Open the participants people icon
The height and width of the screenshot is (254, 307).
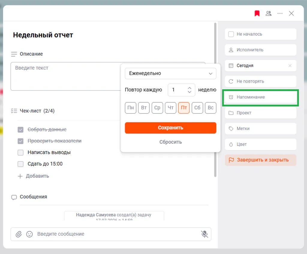pyautogui.click(x=268, y=13)
